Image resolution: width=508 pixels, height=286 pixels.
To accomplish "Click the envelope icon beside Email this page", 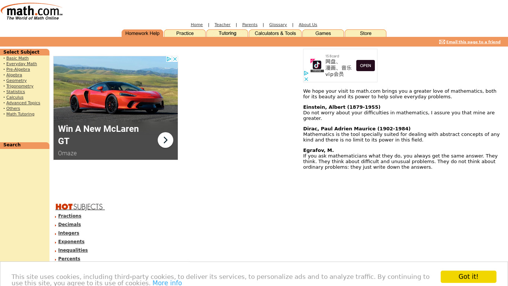I will (x=442, y=42).
